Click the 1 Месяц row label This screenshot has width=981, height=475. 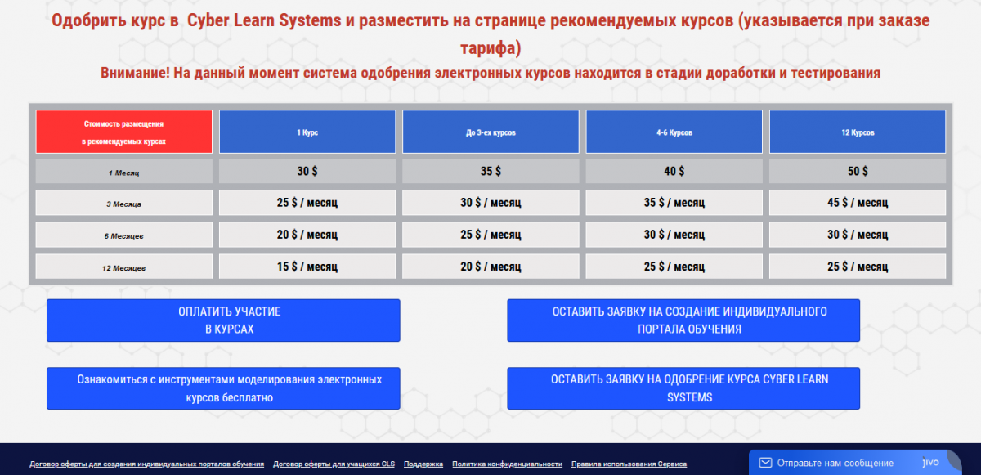click(x=124, y=172)
